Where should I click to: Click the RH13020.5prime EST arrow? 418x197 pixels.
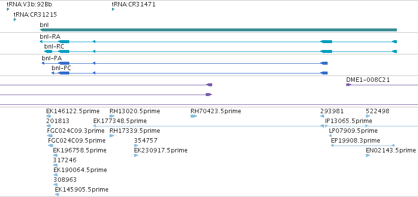click(112, 116)
